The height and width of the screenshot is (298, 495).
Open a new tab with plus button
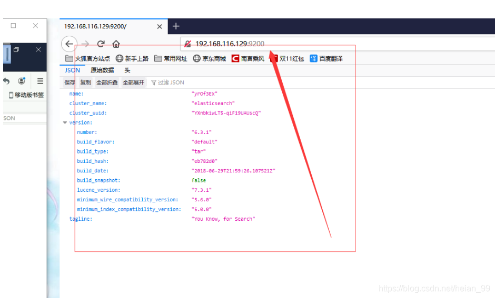176,26
